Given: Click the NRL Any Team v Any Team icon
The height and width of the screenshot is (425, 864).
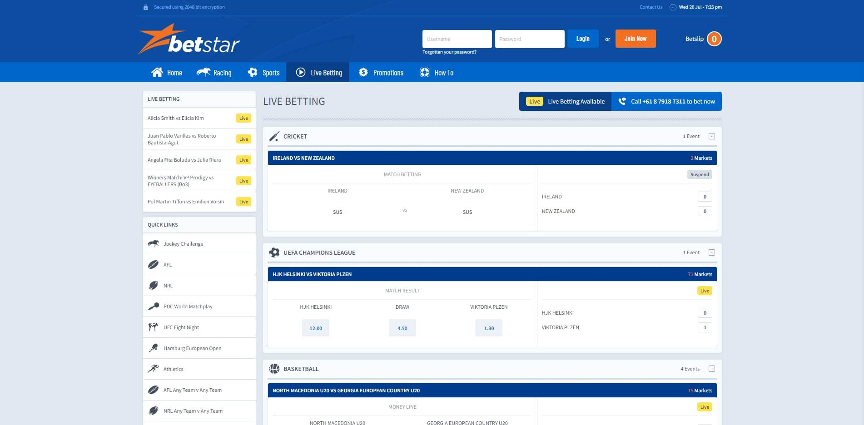Looking at the screenshot, I should click(x=154, y=411).
